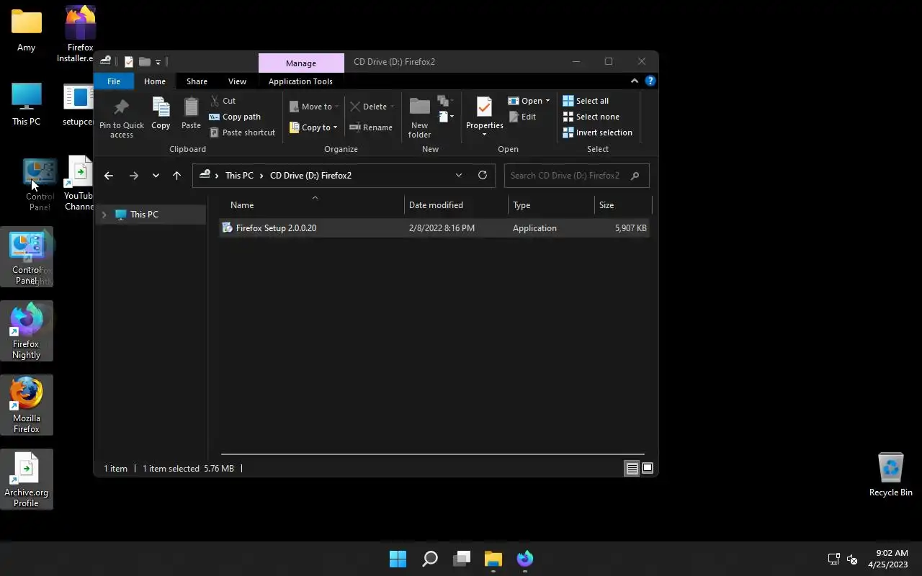Image resolution: width=922 pixels, height=576 pixels.
Task: Click the horizontal scrollbar in file list
Action: pyautogui.click(x=432, y=455)
